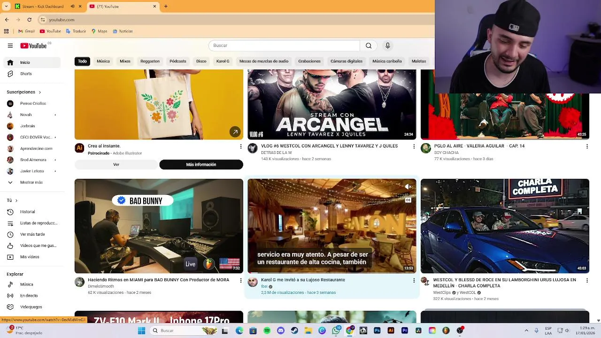Open options menu for Adobe Illustrator ad
The width and height of the screenshot is (601, 338).
(x=241, y=146)
